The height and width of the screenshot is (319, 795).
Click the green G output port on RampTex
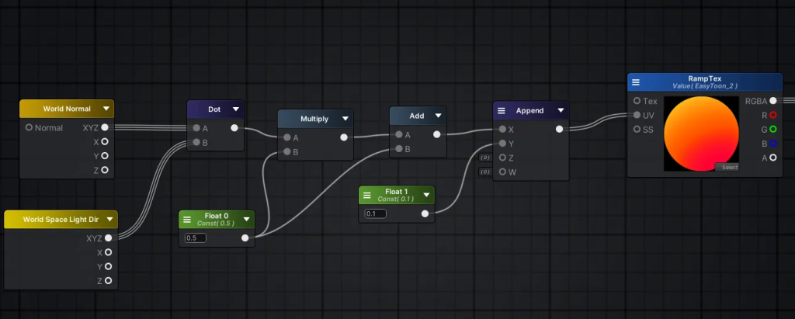772,129
